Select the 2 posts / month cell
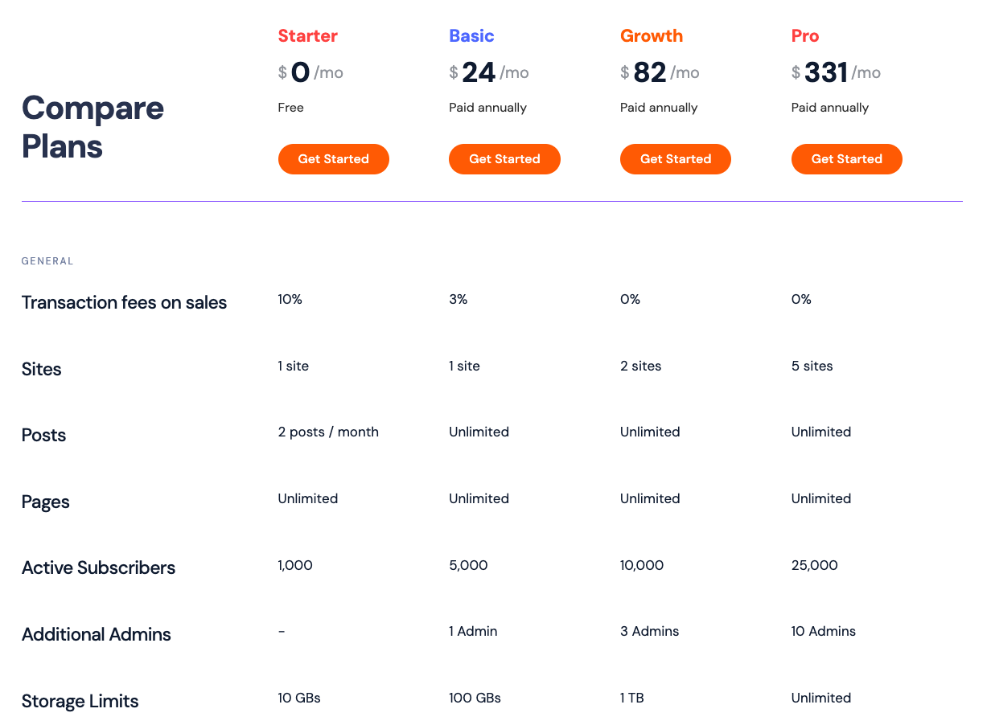 coord(328,432)
